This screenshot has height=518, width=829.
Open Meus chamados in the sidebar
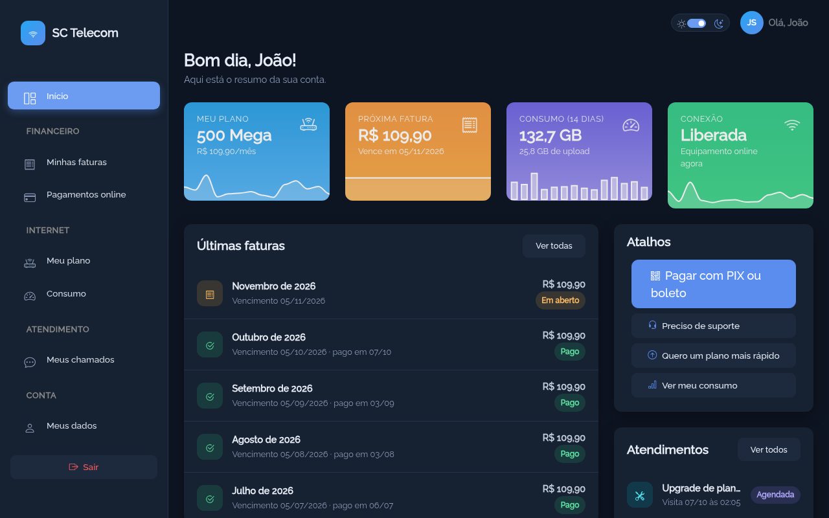click(x=84, y=360)
